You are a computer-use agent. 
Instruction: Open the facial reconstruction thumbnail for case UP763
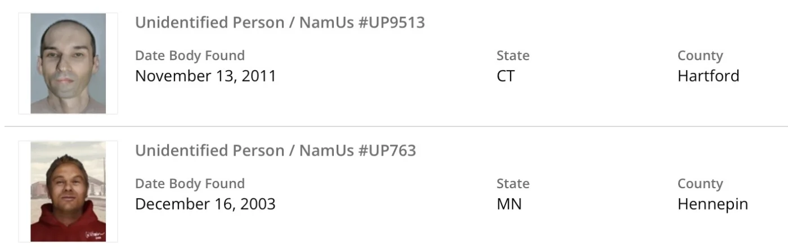pyautogui.click(x=68, y=191)
